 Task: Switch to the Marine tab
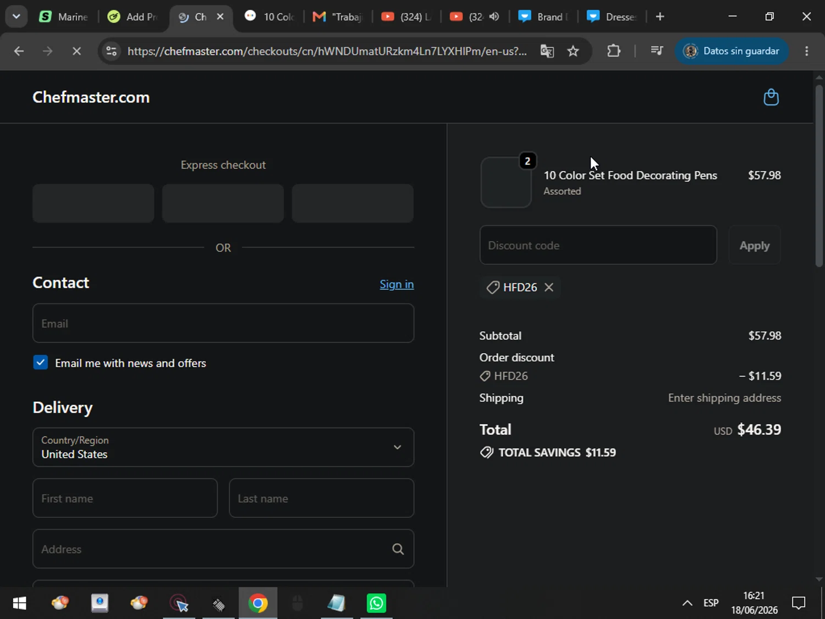[x=64, y=17]
